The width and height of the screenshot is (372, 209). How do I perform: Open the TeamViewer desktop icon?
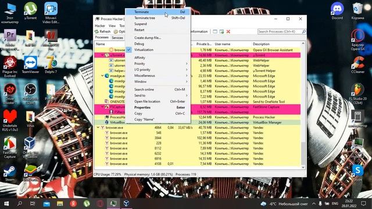coord(30,64)
